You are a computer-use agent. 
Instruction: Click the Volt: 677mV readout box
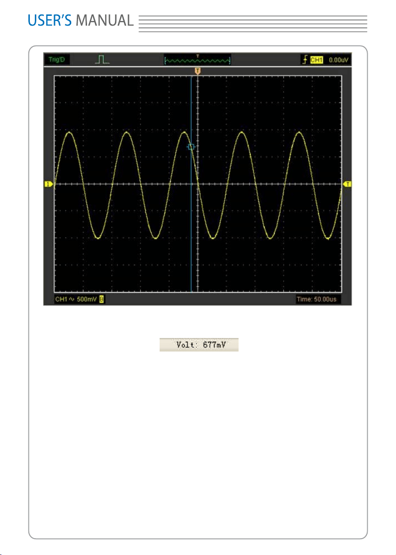coord(199,345)
